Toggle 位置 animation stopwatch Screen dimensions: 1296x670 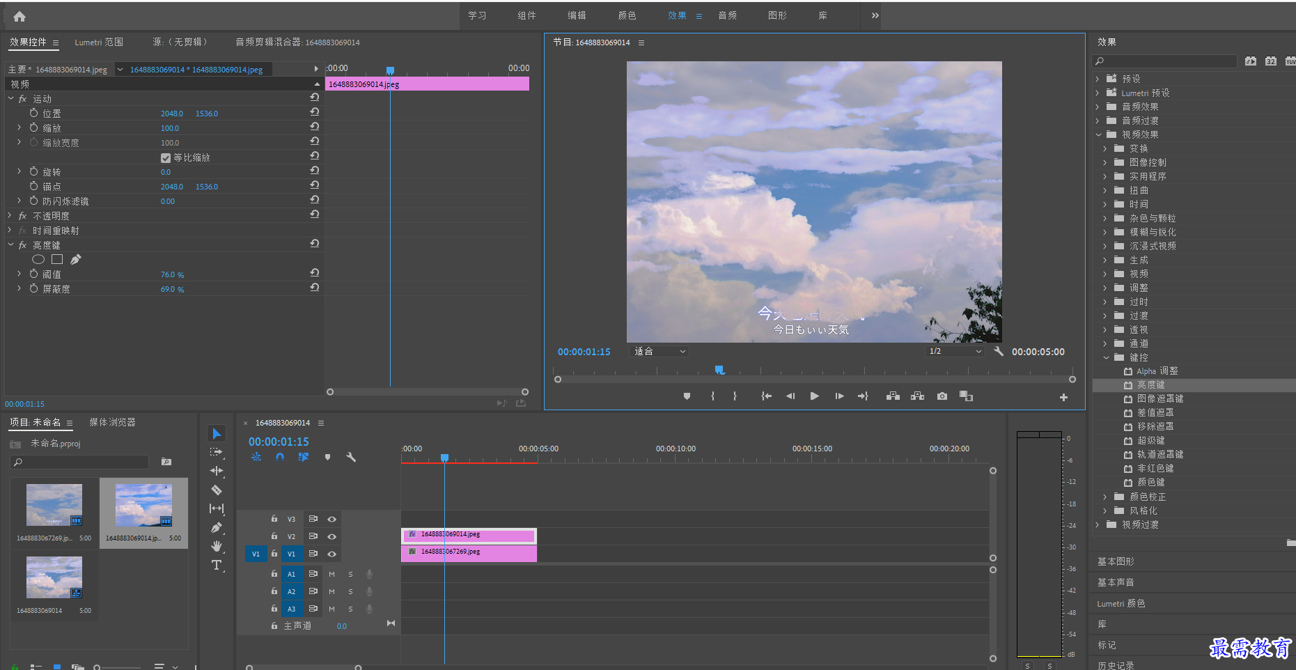coord(33,113)
